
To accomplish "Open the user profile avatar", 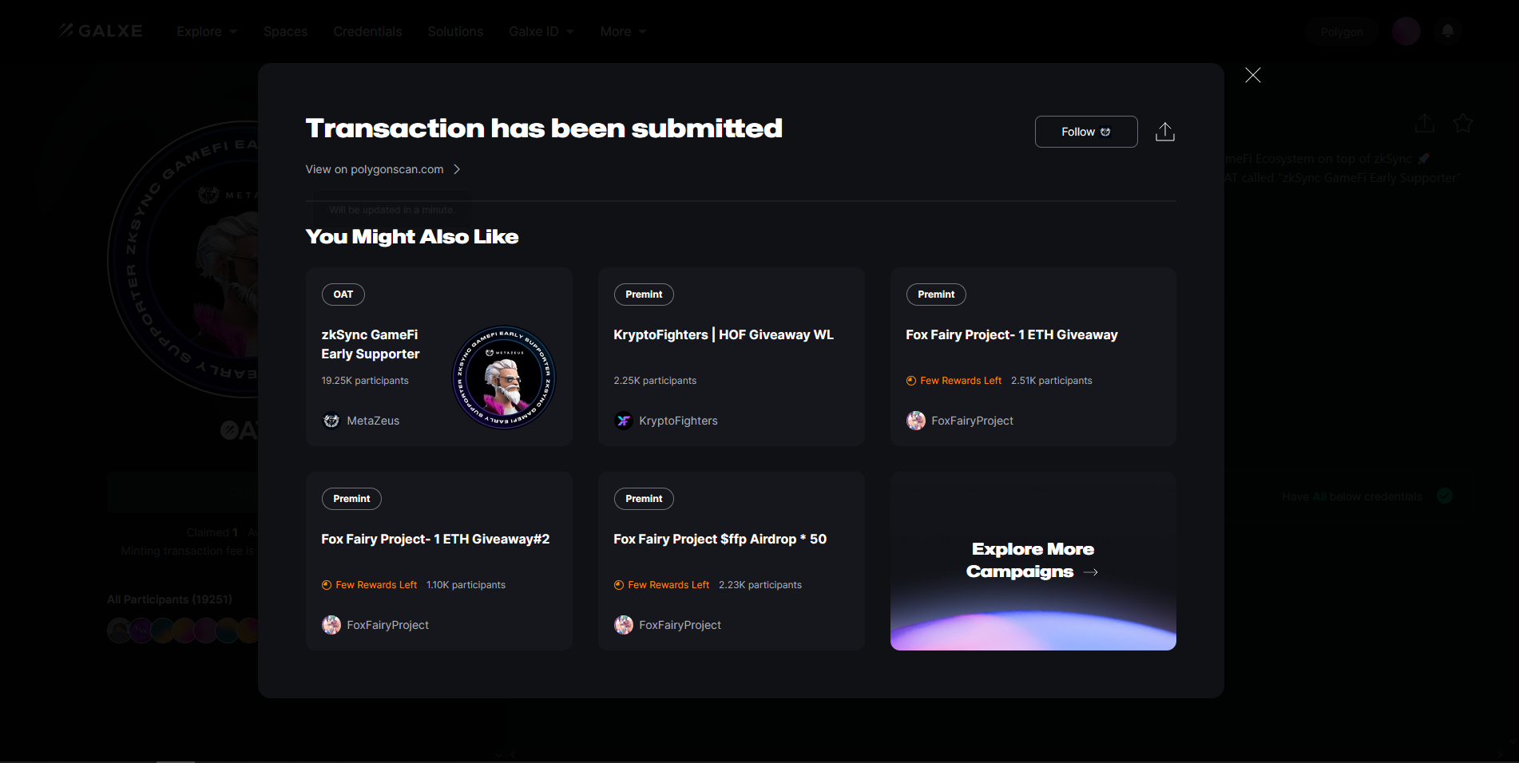I will [x=1406, y=31].
